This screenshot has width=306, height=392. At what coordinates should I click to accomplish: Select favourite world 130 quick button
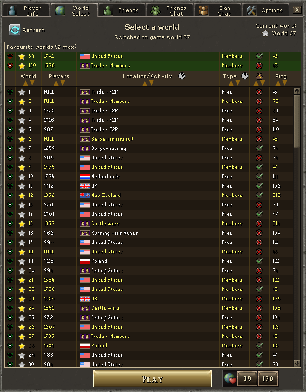tap(268, 379)
